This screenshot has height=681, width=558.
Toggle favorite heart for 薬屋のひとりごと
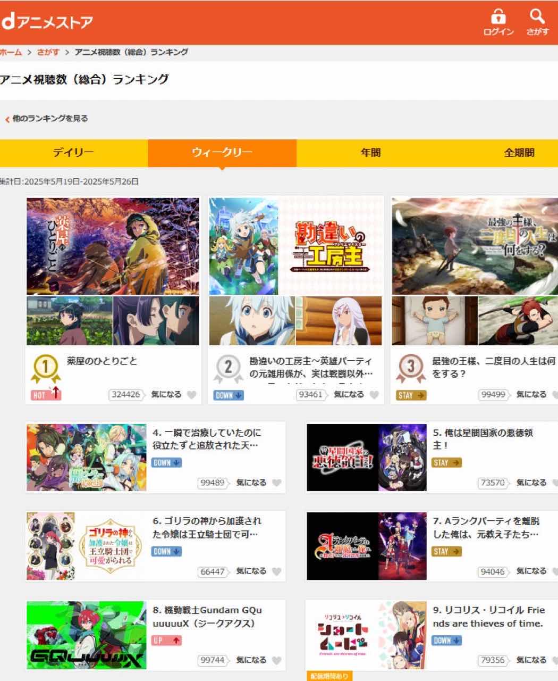(x=192, y=395)
